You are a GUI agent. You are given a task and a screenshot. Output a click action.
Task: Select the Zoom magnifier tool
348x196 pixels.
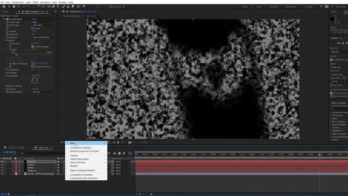[18, 7]
